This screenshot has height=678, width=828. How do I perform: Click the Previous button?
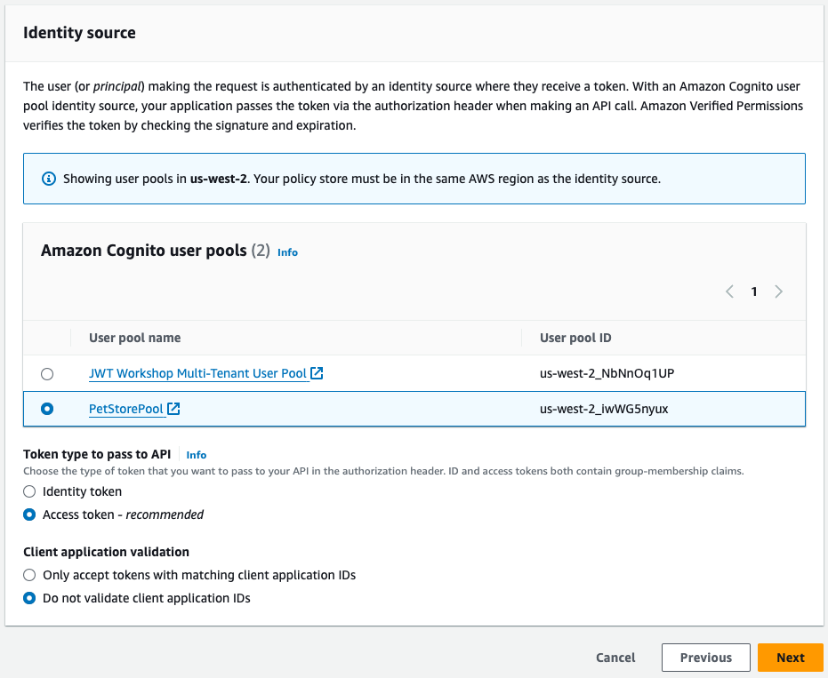coord(705,658)
